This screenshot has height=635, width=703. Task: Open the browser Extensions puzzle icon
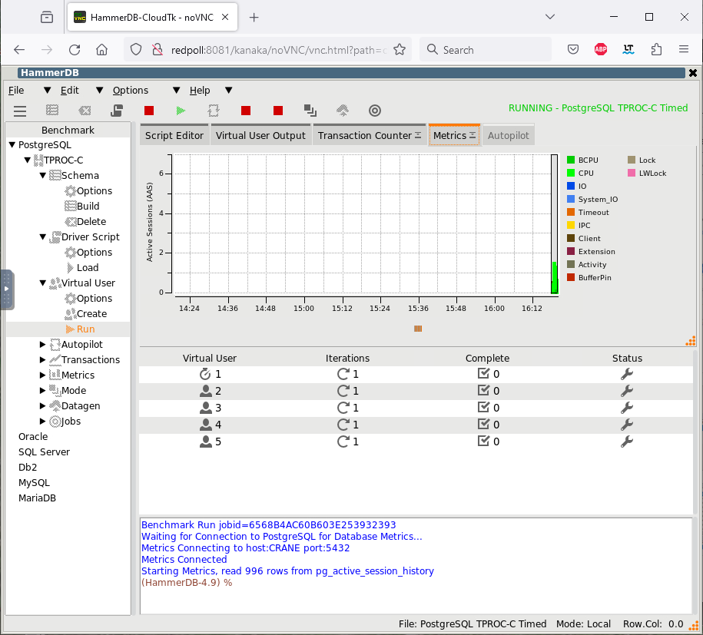coord(656,49)
